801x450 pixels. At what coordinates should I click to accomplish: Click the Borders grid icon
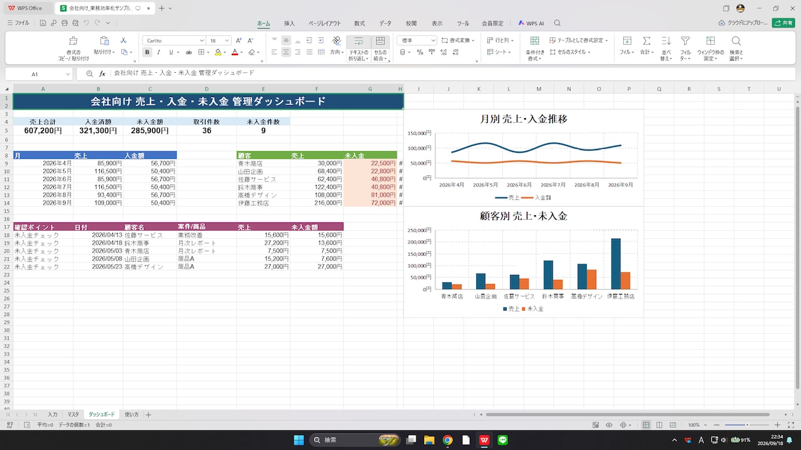[x=202, y=52]
